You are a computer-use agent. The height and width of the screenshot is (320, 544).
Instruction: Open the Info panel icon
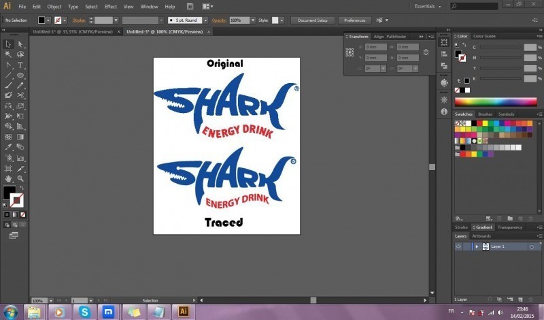444,112
